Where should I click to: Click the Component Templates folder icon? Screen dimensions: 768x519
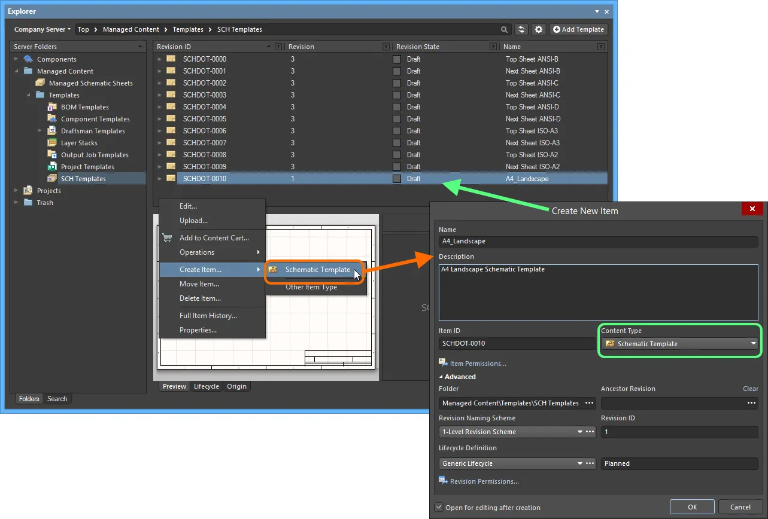pos(52,119)
